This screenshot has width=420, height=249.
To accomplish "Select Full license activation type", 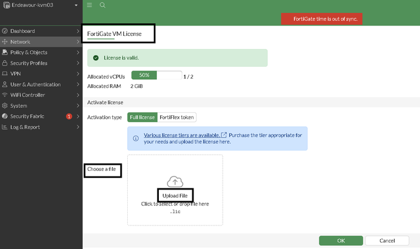I will 142,117.
